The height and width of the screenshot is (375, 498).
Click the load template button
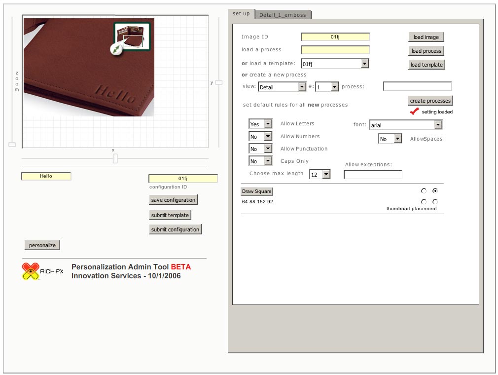pyautogui.click(x=427, y=65)
